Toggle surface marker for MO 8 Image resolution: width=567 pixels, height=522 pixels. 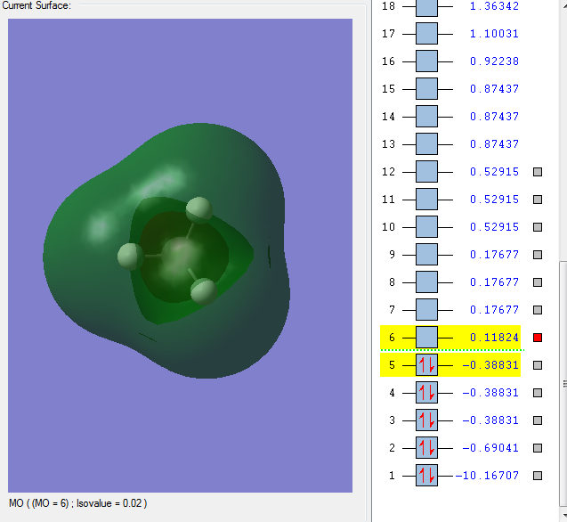[x=538, y=282]
